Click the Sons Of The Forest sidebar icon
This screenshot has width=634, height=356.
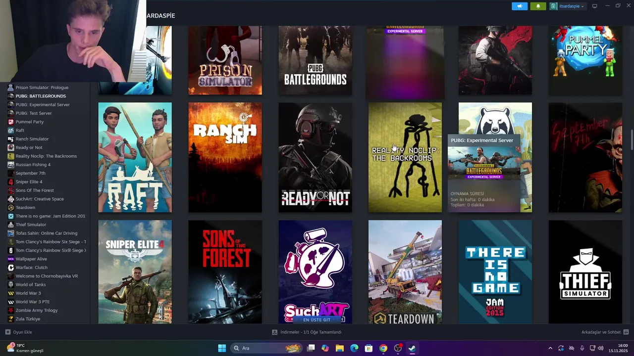click(x=11, y=190)
